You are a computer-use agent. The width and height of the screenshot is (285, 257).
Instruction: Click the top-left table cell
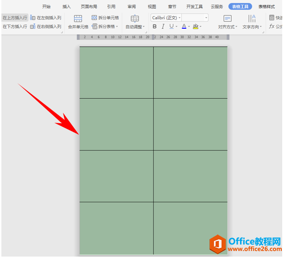click(x=116, y=73)
